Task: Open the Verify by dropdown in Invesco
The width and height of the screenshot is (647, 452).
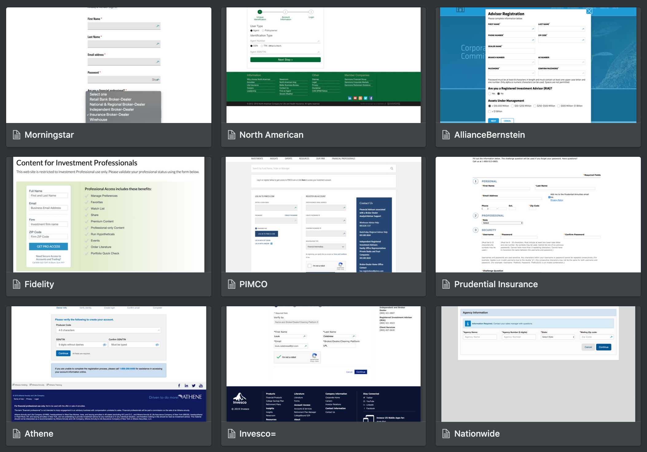Action: (x=296, y=322)
